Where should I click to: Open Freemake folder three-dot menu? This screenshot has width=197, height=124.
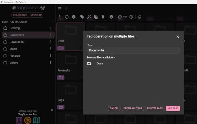(82, 78)
